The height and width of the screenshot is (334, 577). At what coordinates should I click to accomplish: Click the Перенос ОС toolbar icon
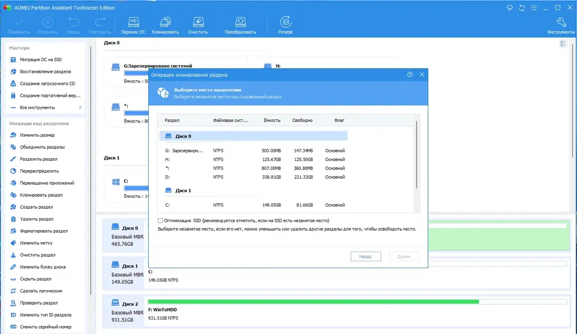point(133,25)
